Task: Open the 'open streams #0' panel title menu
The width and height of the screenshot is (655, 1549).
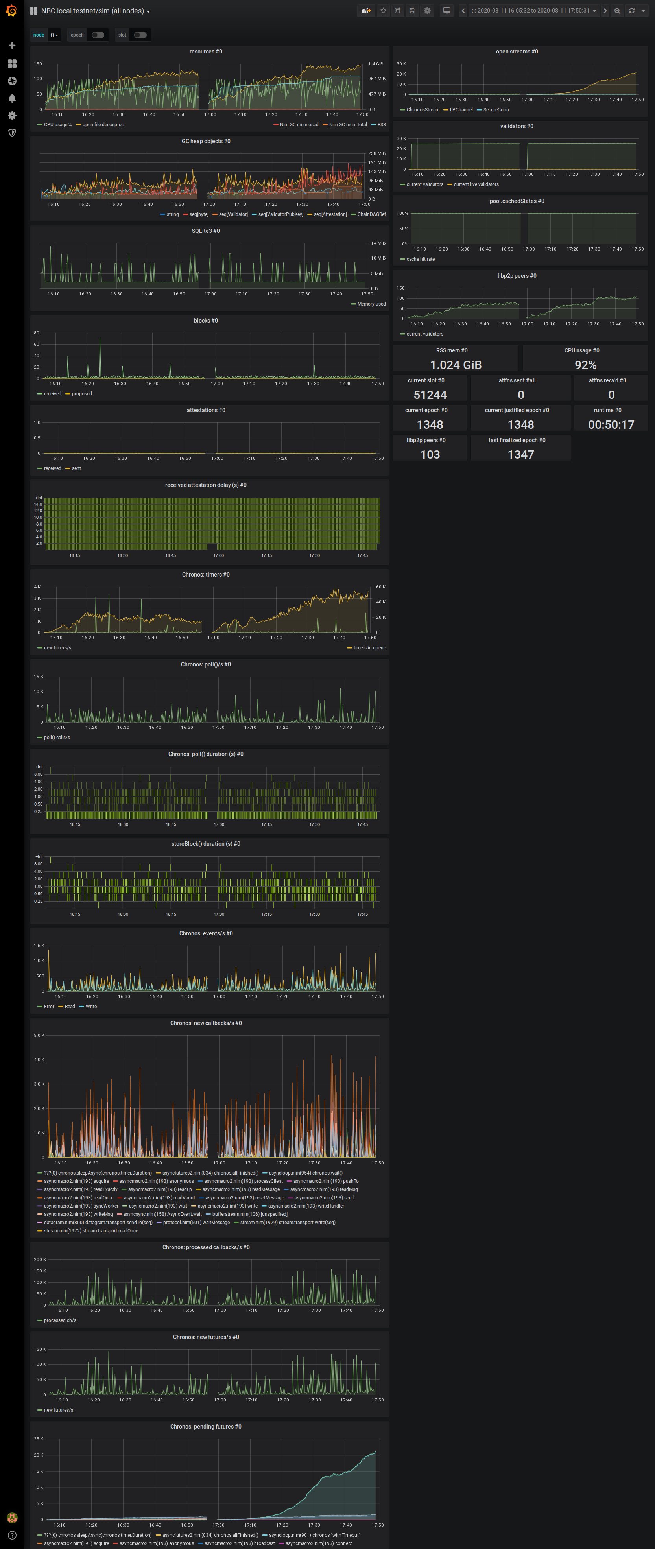Action: coord(517,52)
